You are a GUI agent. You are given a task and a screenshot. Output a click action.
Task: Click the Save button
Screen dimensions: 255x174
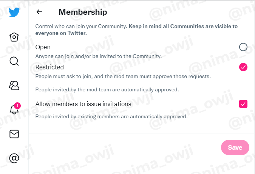[235, 147]
